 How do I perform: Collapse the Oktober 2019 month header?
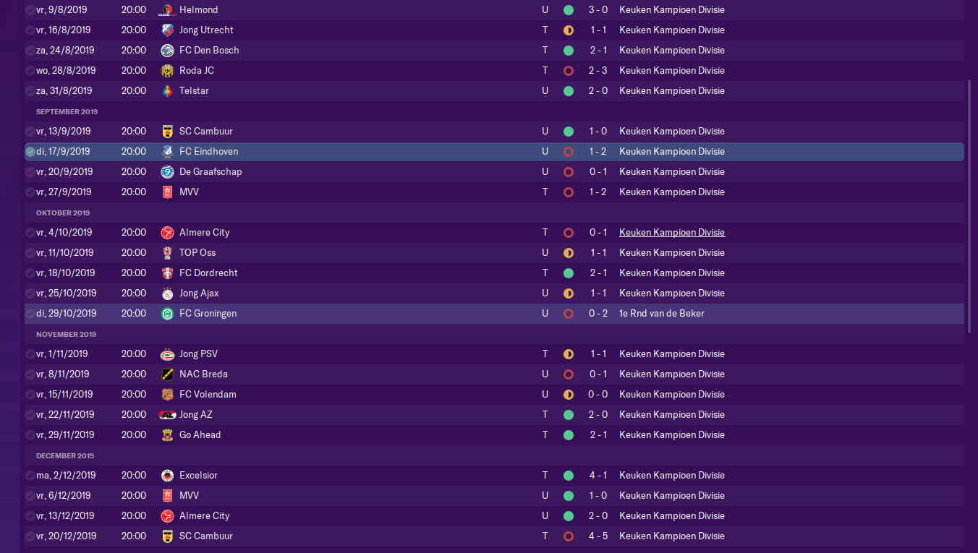coord(63,213)
